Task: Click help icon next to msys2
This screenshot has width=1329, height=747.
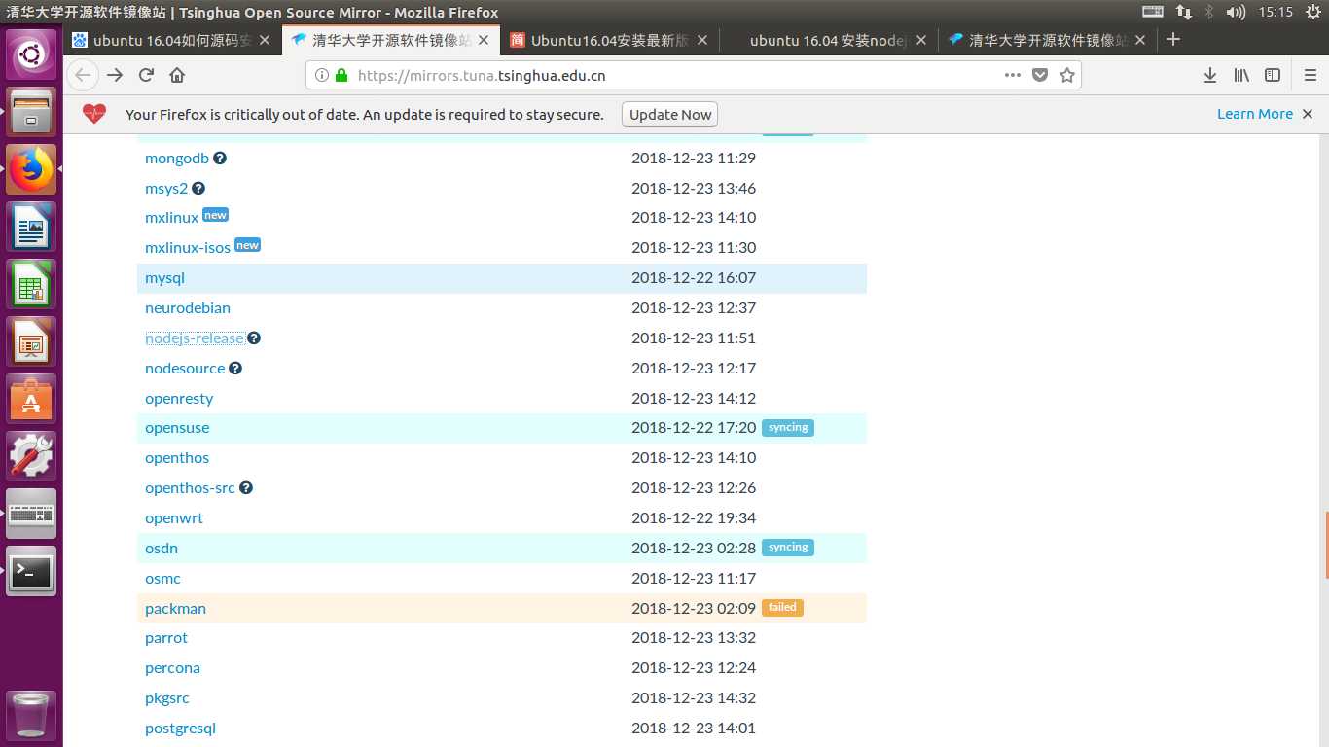Action: click(x=198, y=188)
